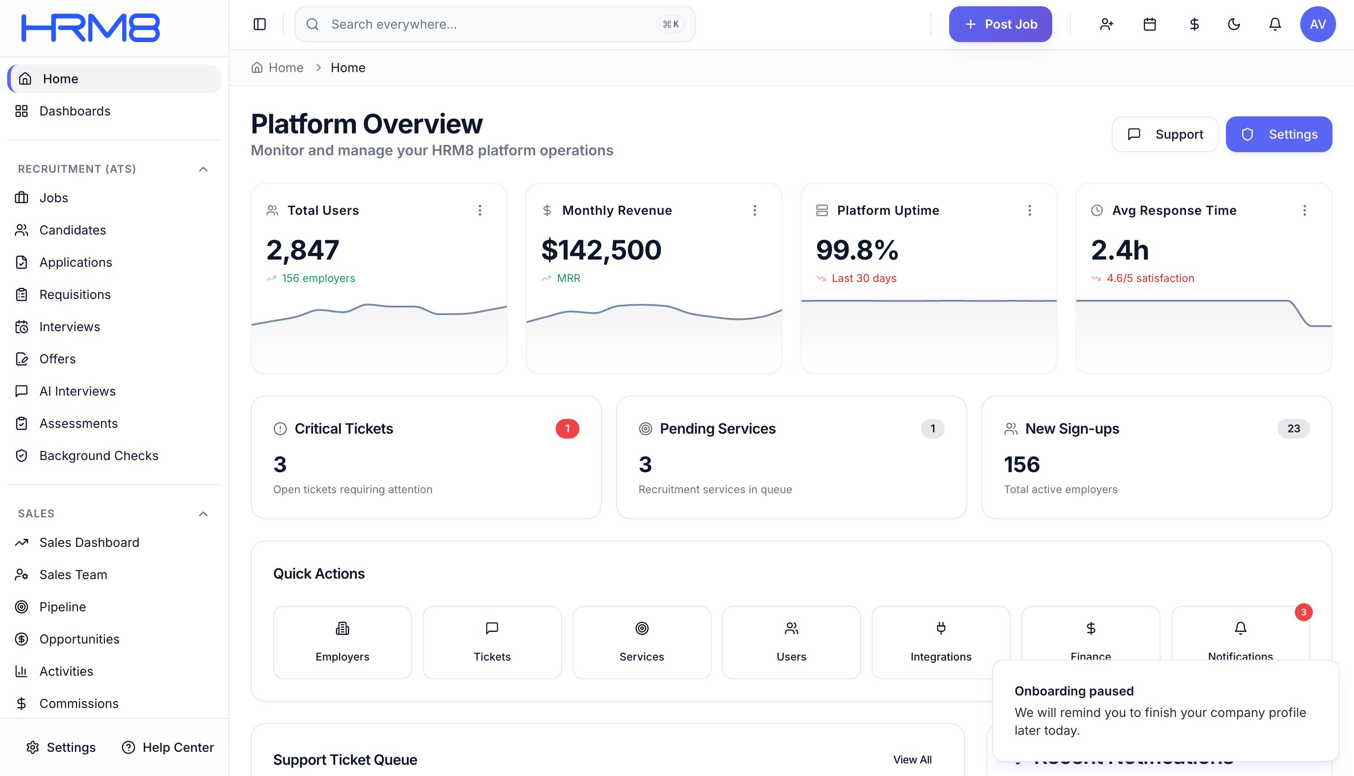Toggle the sidebar panel icon

click(x=260, y=24)
